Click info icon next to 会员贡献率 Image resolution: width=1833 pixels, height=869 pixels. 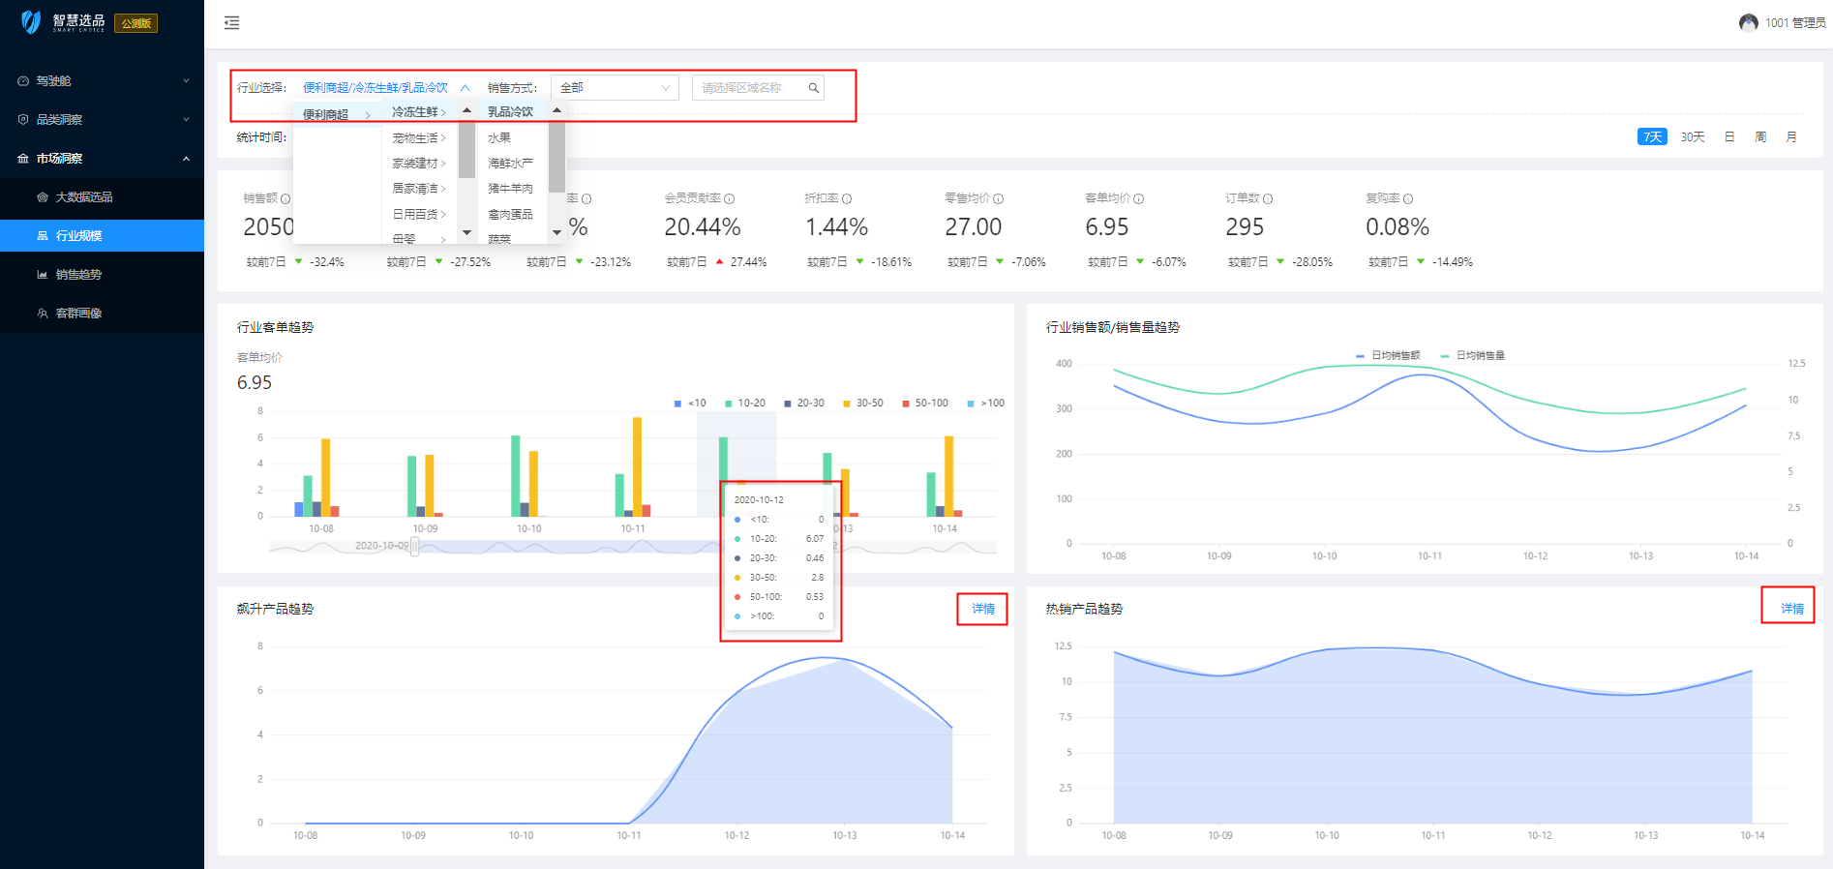coord(729,198)
